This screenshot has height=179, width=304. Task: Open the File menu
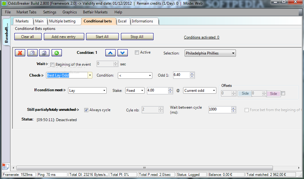point(8,12)
